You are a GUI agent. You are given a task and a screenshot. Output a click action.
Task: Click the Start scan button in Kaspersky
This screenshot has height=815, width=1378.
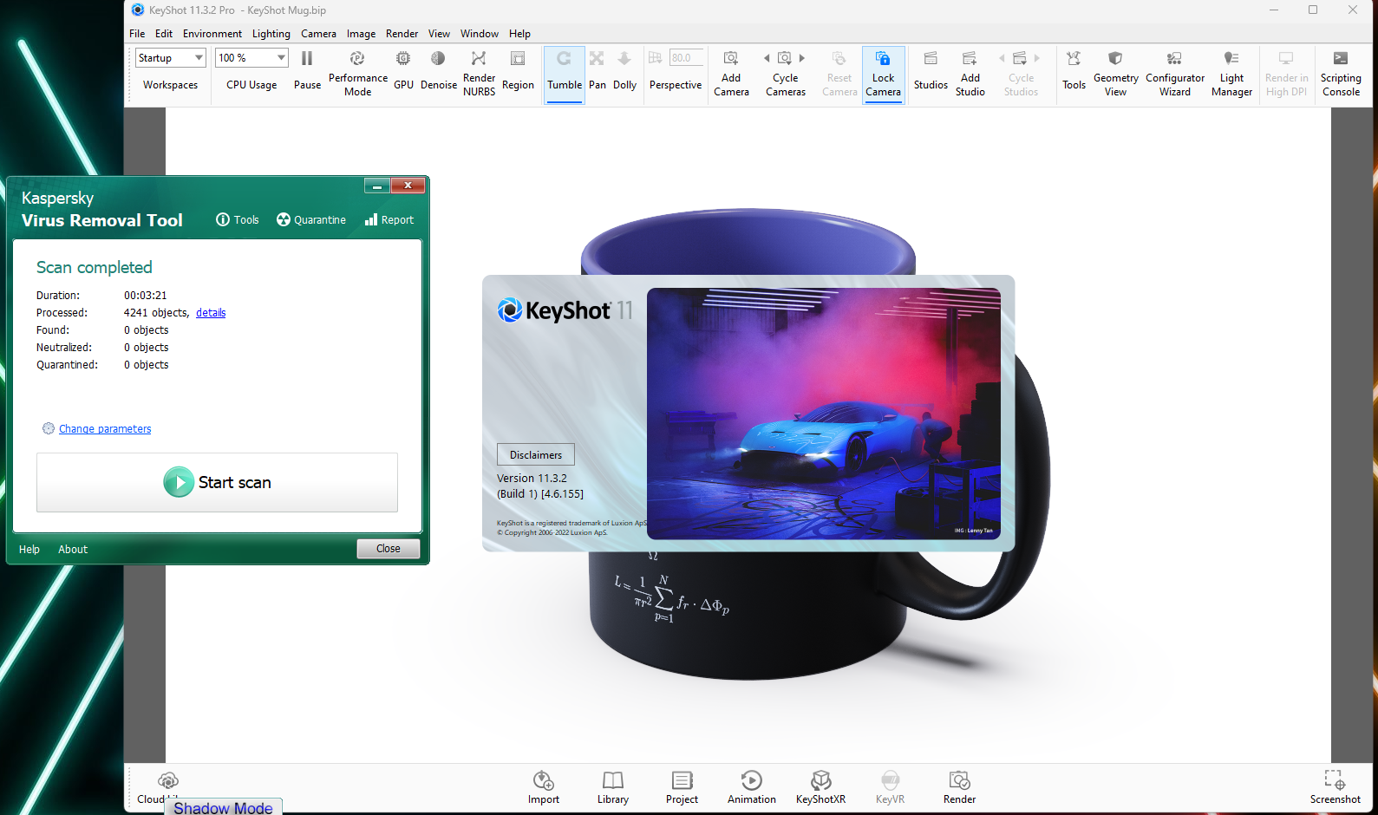coord(217,482)
